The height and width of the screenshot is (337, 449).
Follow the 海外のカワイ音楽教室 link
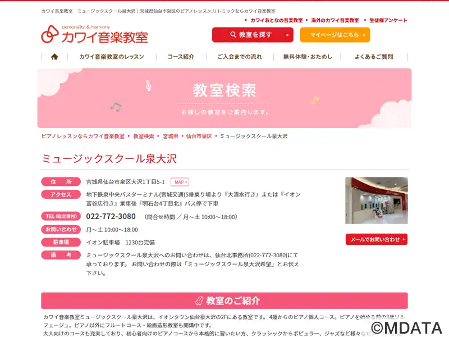pos(335,20)
